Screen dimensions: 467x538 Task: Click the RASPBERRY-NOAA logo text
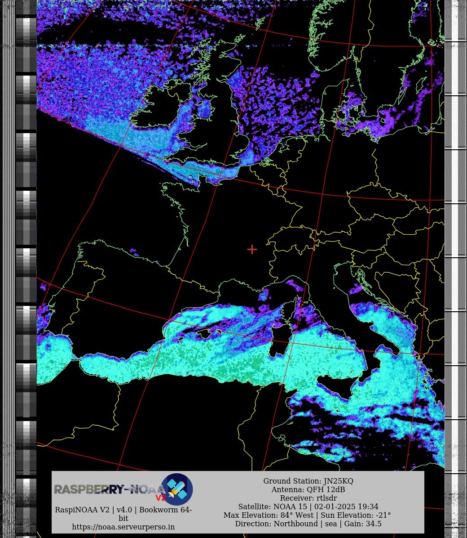tap(108, 489)
